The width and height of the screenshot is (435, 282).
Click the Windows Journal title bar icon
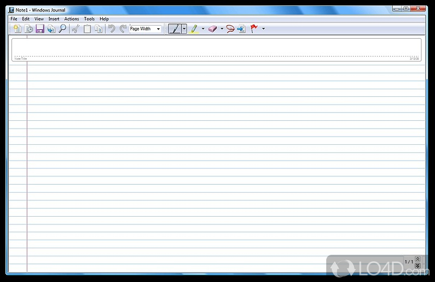[11, 10]
